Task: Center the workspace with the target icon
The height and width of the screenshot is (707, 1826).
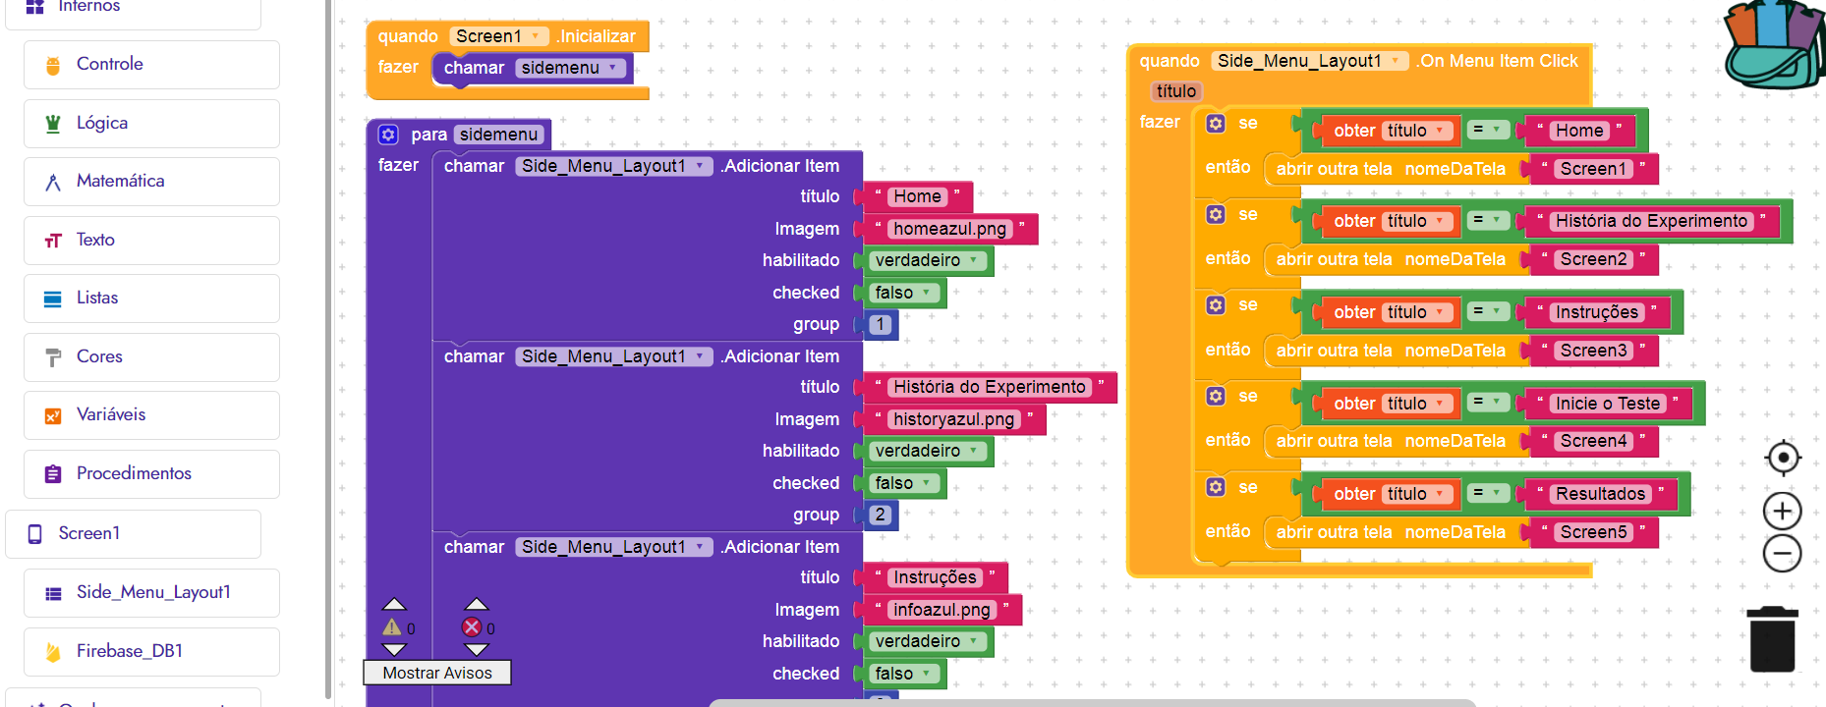Action: pyautogui.click(x=1782, y=458)
